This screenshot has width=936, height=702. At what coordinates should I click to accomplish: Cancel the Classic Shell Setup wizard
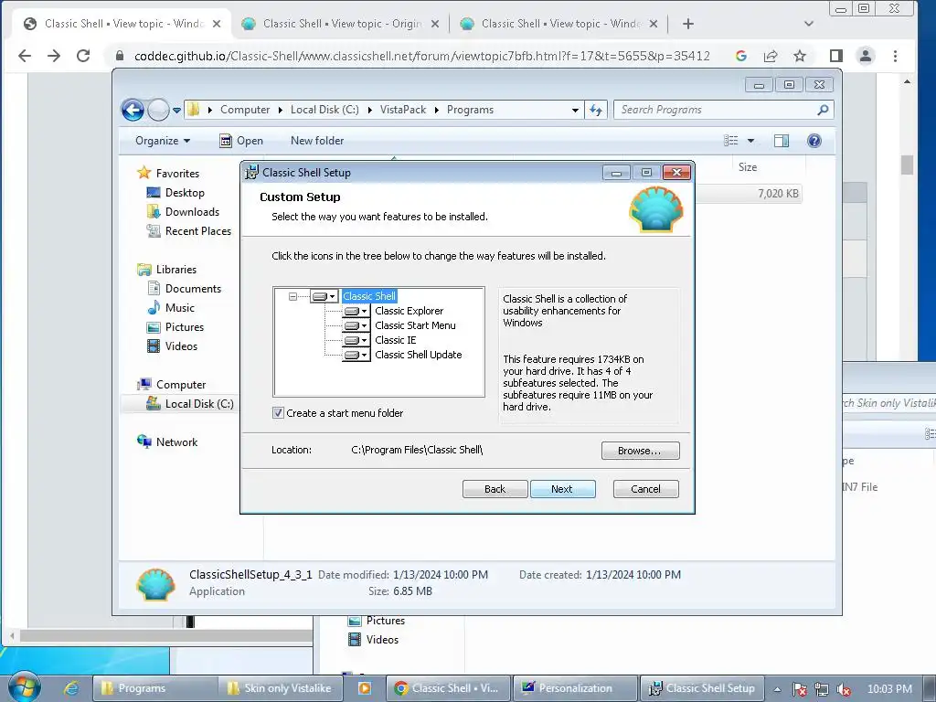click(x=646, y=489)
